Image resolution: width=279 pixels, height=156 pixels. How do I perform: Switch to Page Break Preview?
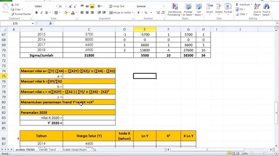click(237, 154)
